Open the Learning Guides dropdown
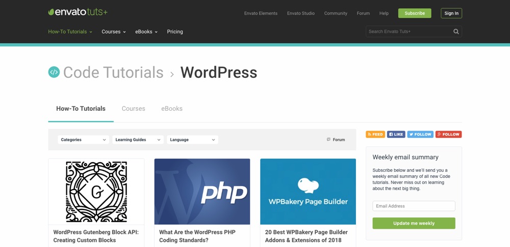Screen dimensions: 510x247 138,140
